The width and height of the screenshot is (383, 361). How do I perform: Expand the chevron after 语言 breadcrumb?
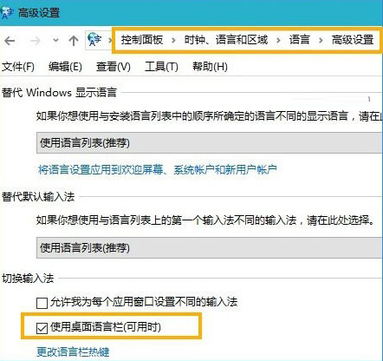321,40
